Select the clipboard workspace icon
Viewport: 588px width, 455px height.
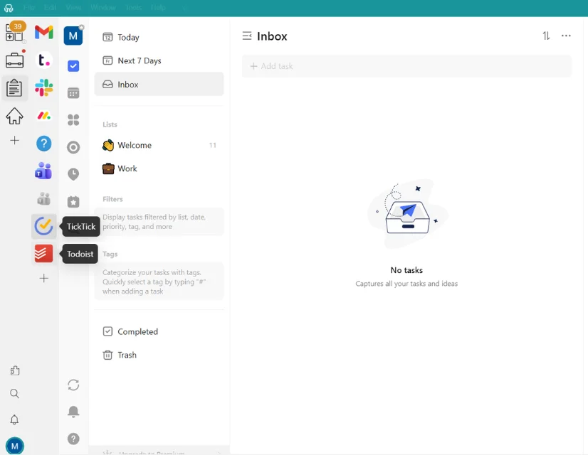14,88
